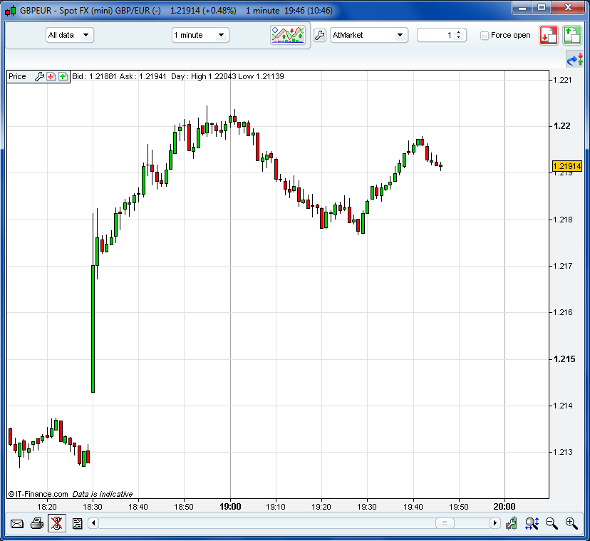Enable the Force open checkbox
This screenshot has height=541, width=590.
tap(485, 36)
